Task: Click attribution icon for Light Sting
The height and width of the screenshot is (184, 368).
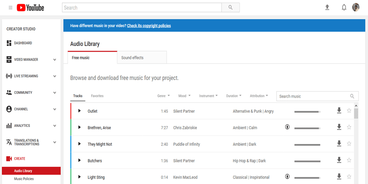Action: pos(287,177)
